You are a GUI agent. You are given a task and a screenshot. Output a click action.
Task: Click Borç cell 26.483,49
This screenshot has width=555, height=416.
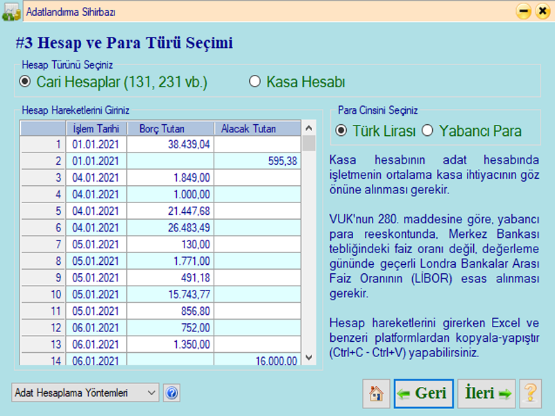(x=170, y=227)
